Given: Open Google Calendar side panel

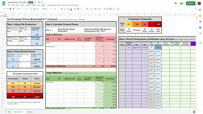Looking at the screenshot, I should click(x=200, y=10).
